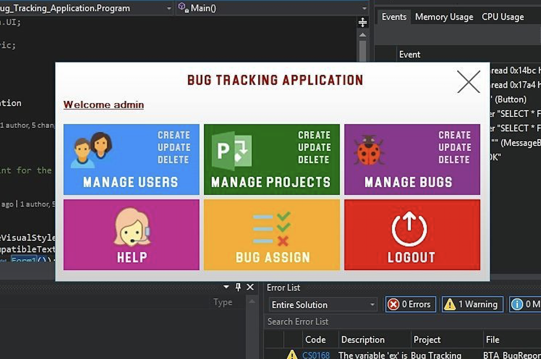541x359 pixels.
Task: Click the Help tile with headset icon
Action: point(131,234)
